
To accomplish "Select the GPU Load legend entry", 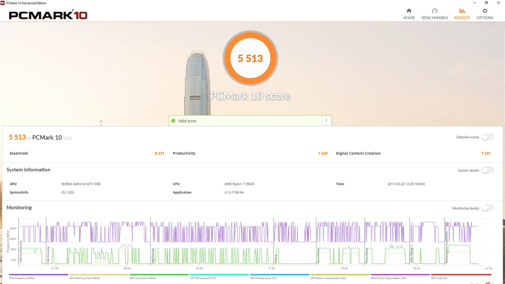I will click(439, 278).
